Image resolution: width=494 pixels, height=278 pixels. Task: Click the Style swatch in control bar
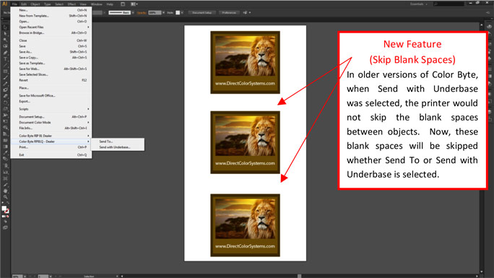point(178,12)
